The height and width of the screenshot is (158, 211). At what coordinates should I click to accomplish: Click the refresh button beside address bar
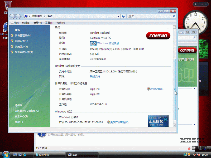(123, 16)
